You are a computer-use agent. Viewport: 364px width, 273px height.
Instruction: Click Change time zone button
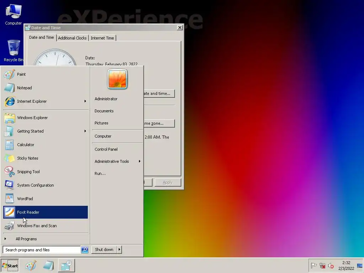coord(159,123)
